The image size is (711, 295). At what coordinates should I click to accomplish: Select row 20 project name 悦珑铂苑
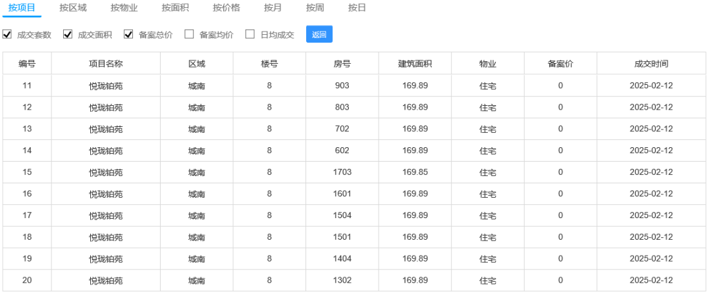105,281
